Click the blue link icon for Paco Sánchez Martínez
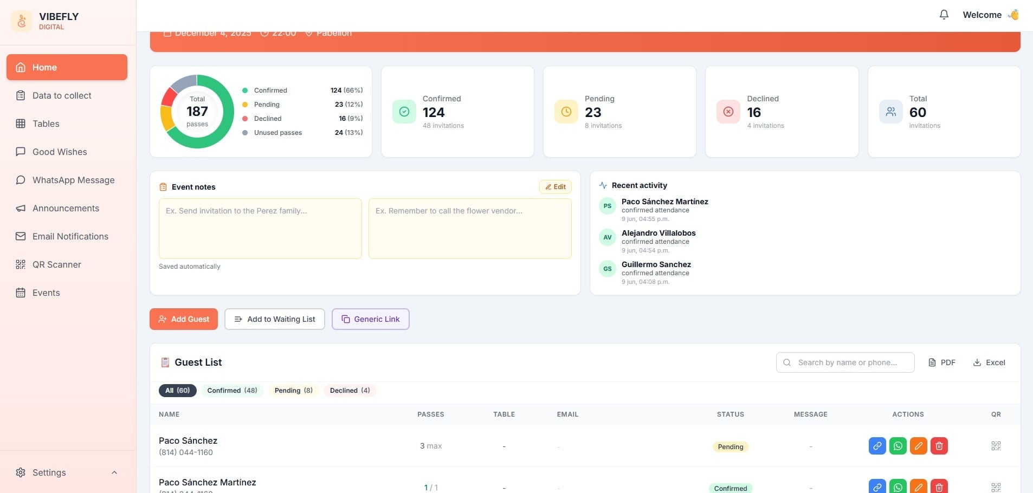The height and width of the screenshot is (493, 1033). pos(877,486)
